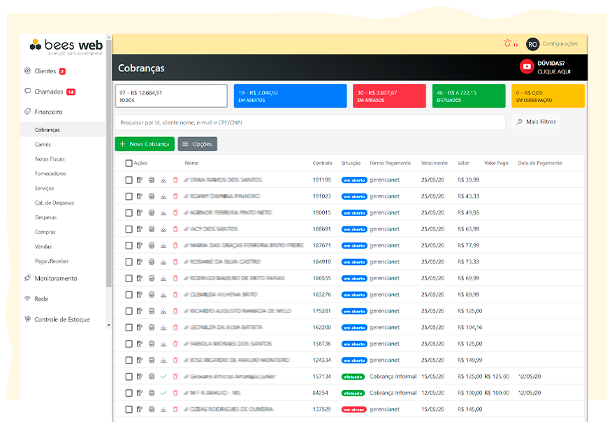Sort by the Vencimento column header
The height and width of the screenshot is (422, 612).
pyautogui.click(x=434, y=163)
